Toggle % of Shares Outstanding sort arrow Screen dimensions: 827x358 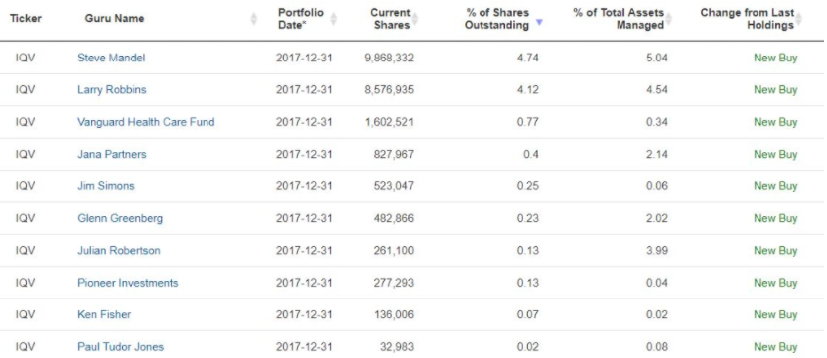click(539, 22)
